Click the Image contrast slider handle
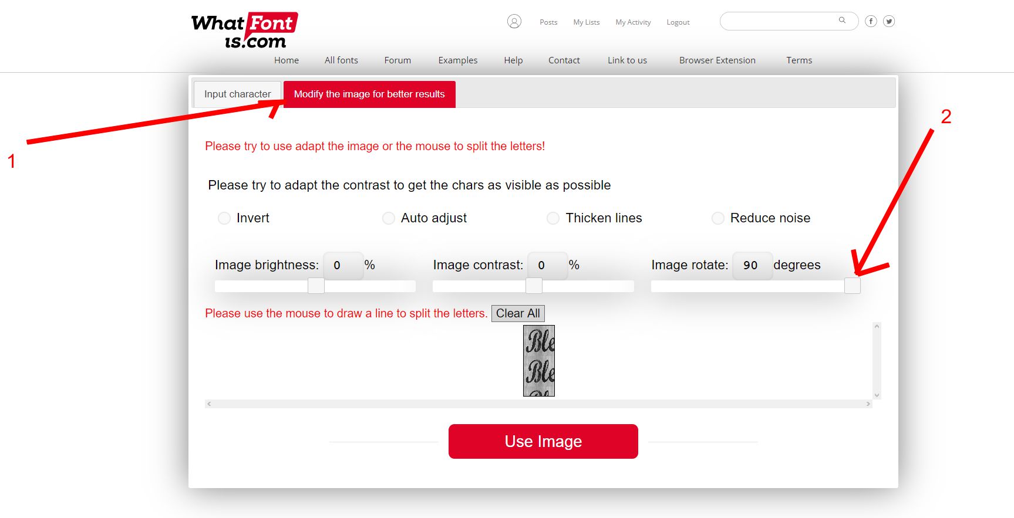1014x518 pixels. [x=534, y=286]
